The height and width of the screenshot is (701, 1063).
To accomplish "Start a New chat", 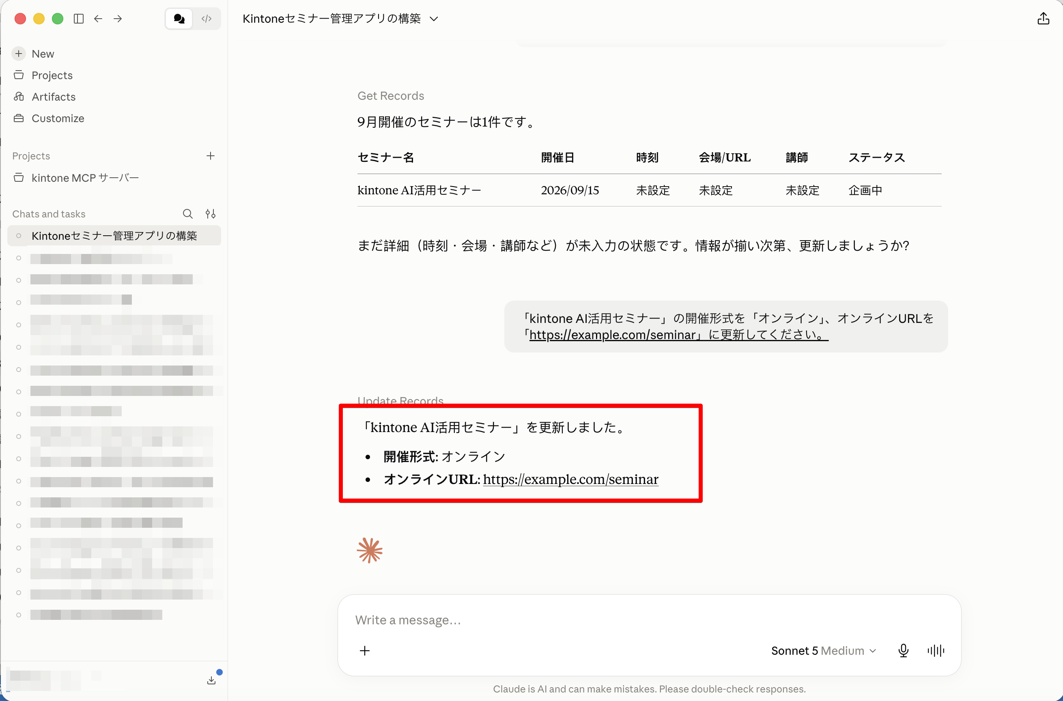I will click(43, 54).
